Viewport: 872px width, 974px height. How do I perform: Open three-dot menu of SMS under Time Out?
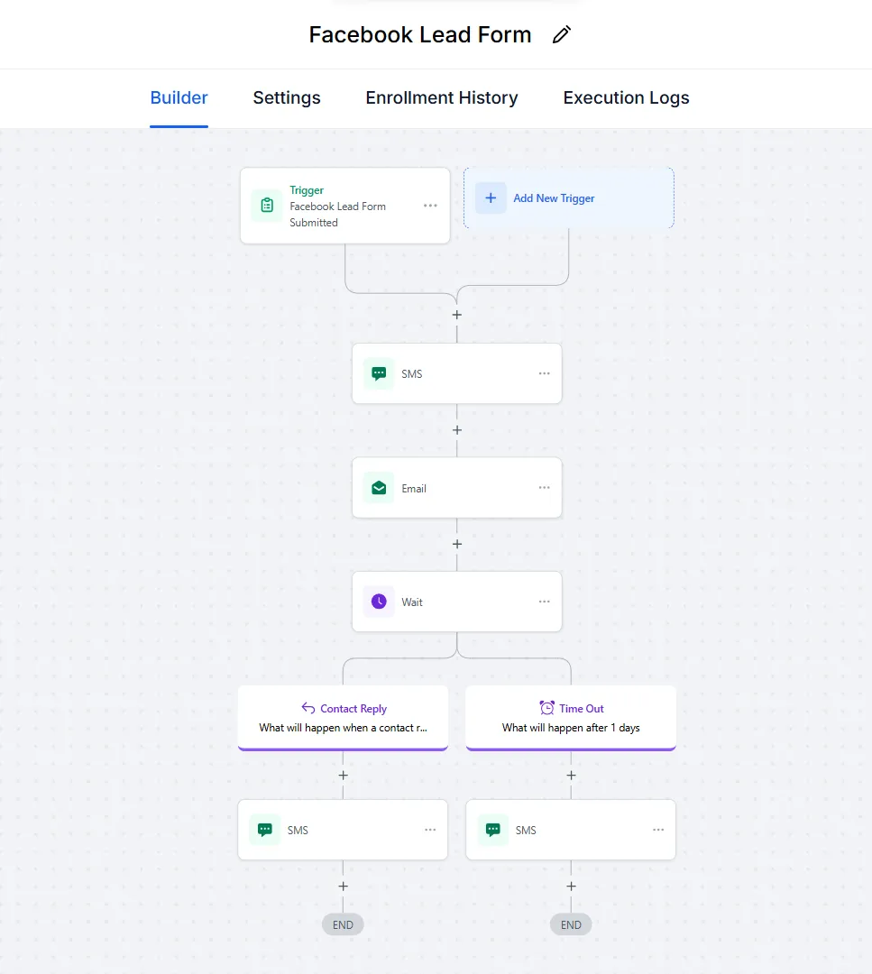pyautogui.click(x=658, y=830)
